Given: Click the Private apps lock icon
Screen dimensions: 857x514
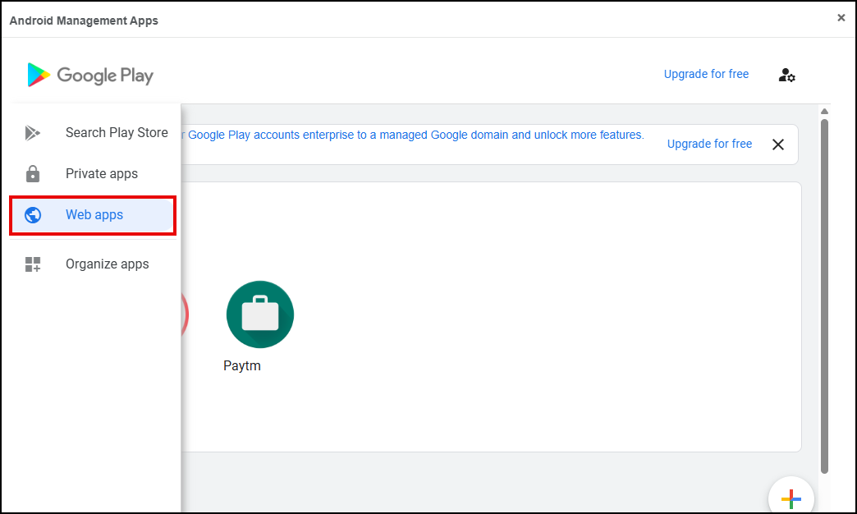Looking at the screenshot, I should coord(33,174).
